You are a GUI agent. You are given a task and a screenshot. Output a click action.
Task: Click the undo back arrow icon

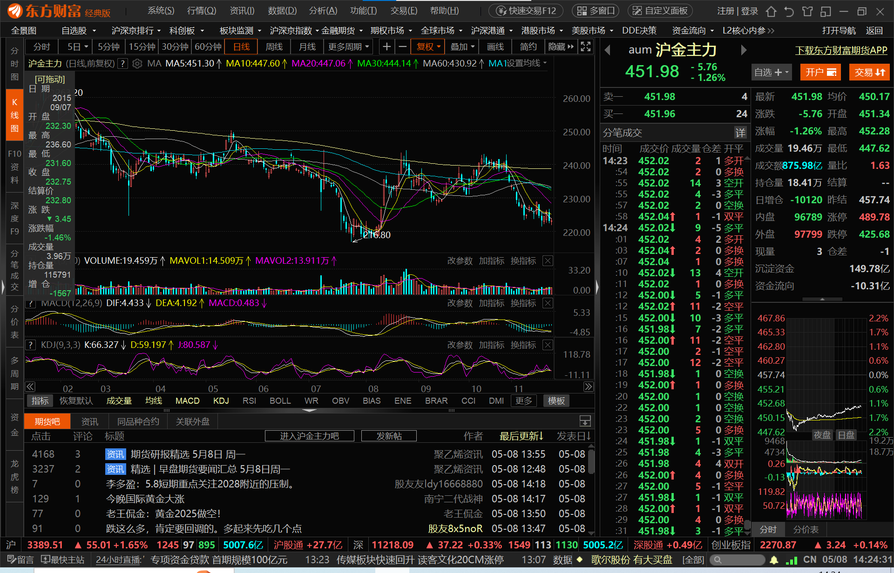pyautogui.click(x=789, y=11)
